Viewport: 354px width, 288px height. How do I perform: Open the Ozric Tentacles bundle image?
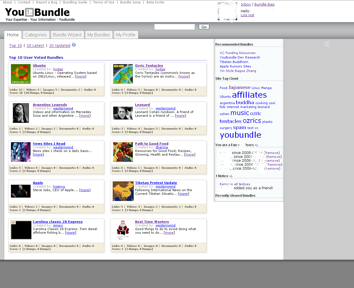tap(123, 74)
